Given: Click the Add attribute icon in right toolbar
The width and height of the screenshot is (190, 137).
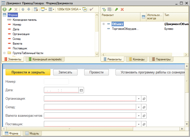Looking at the screenshot, I should (104, 9).
